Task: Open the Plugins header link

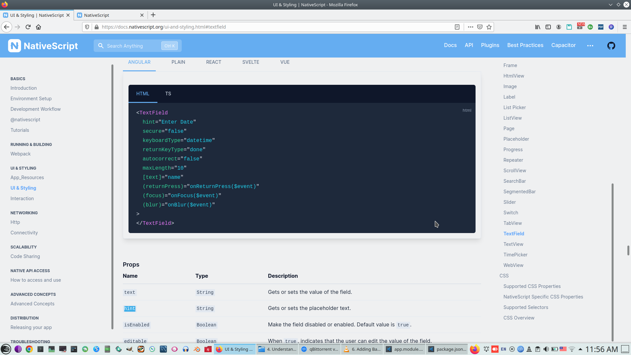Action: coord(490,45)
